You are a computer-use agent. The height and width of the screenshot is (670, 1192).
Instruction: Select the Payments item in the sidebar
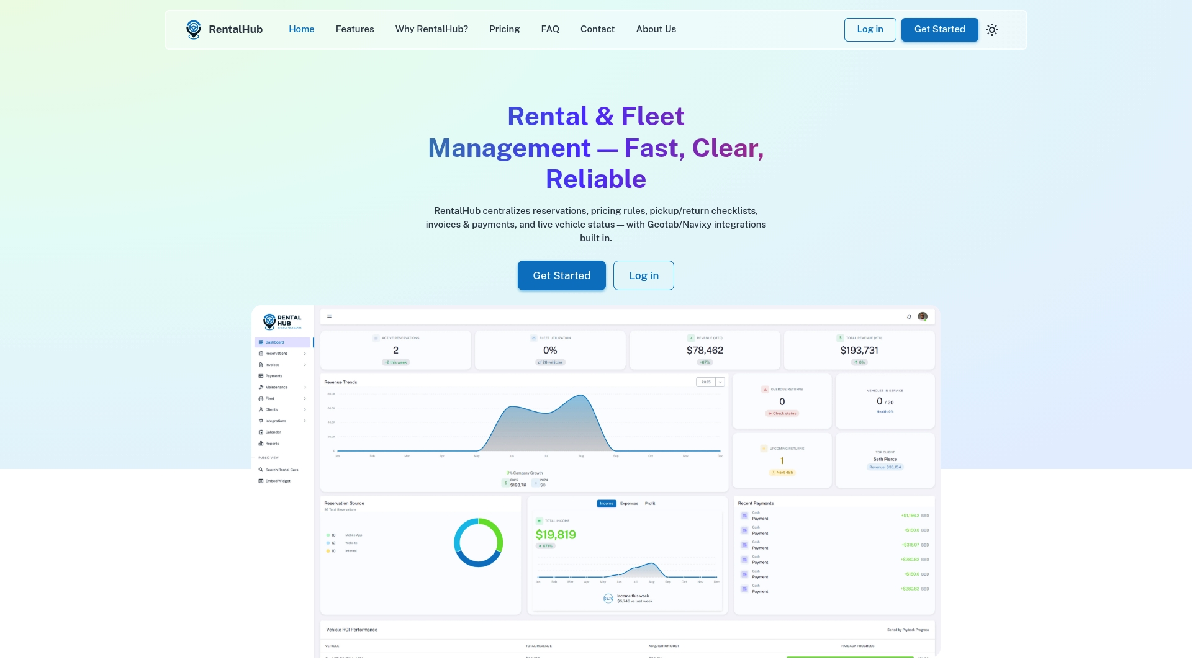click(x=273, y=376)
